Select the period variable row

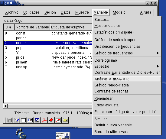pos(48,38)
